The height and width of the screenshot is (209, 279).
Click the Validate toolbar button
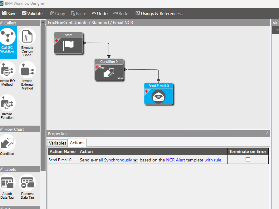point(32,13)
